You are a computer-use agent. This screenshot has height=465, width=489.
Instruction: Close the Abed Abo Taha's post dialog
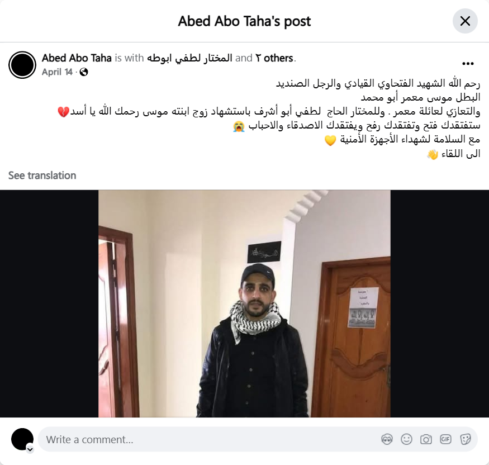point(465,21)
